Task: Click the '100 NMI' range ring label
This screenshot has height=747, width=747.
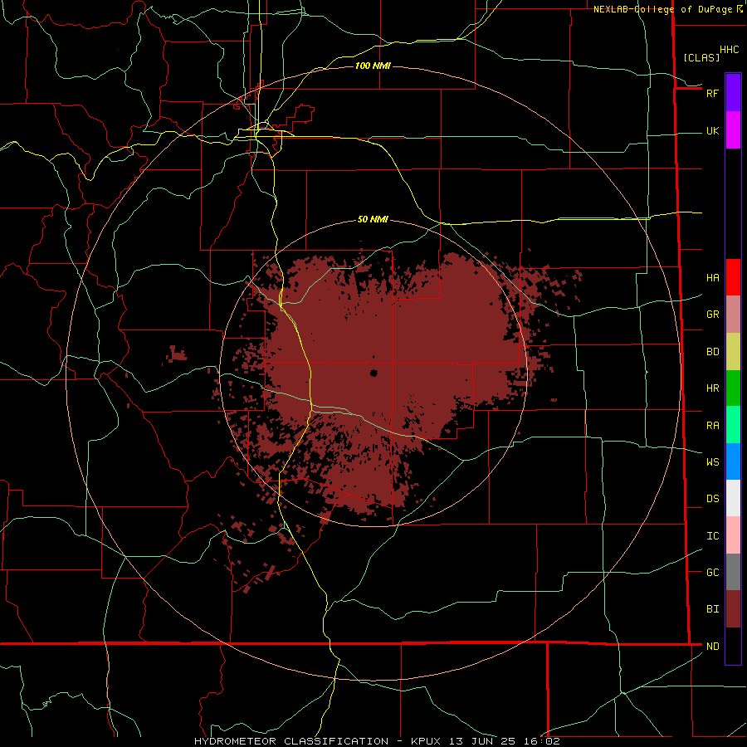Action: coord(373,66)
